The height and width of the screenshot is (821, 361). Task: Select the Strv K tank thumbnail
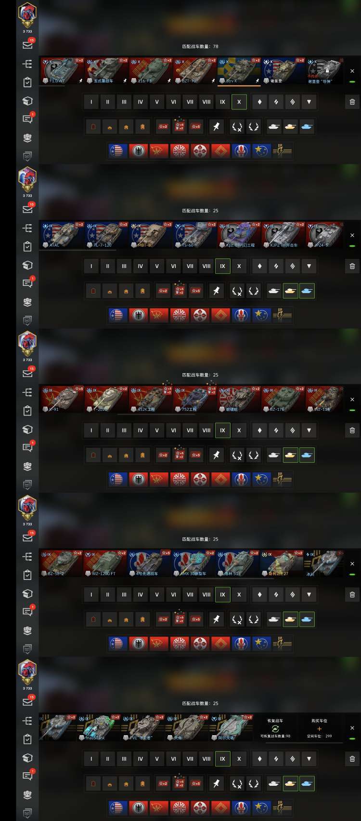(x=239, y=71)
